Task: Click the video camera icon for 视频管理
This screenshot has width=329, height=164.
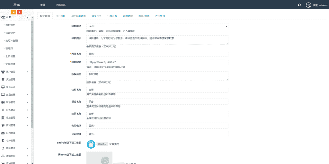Action: (3, 102)
